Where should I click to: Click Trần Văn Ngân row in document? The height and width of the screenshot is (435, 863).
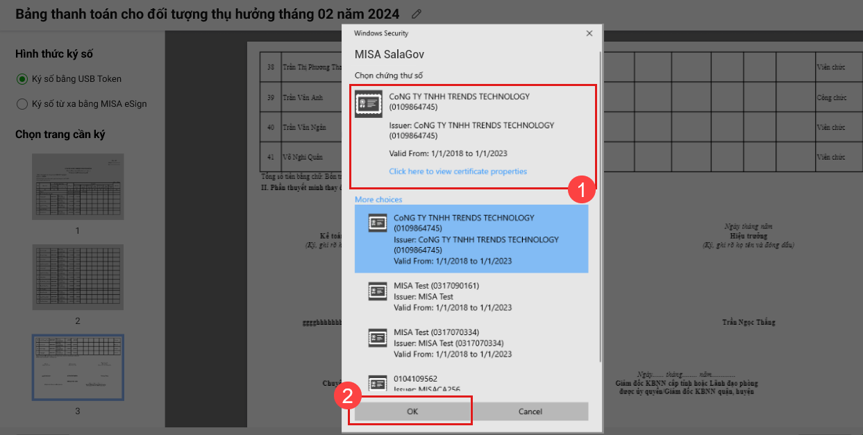(303, 128)
